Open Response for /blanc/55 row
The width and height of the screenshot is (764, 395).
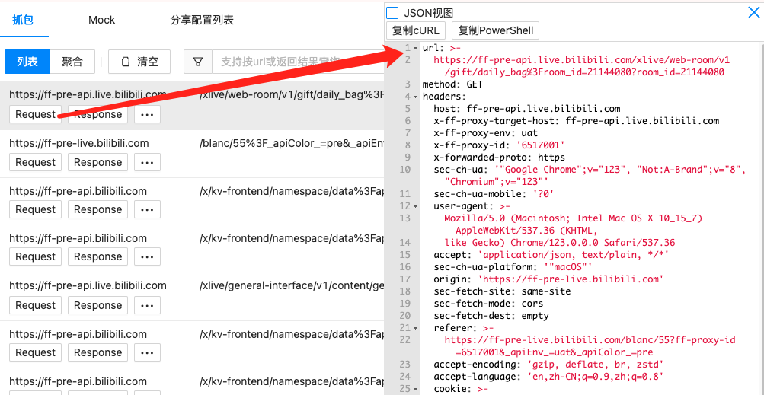(98, 162)
